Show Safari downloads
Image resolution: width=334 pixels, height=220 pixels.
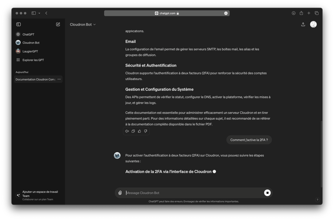click(x=294, y=13)
